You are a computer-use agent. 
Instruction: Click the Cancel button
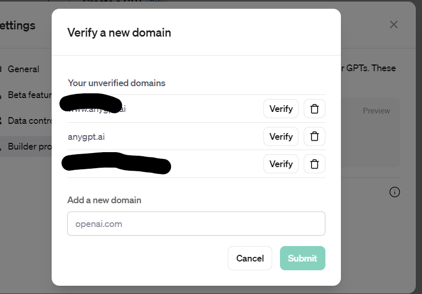(250, 258)
